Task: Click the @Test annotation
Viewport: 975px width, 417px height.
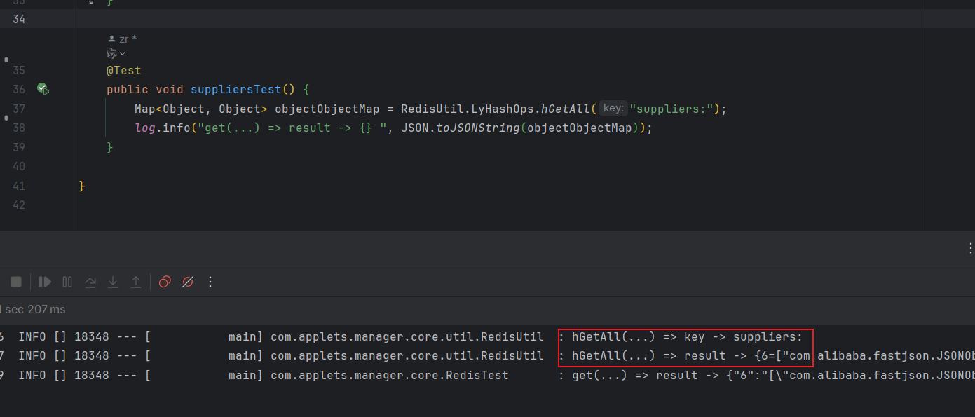Action: point(124,70)
